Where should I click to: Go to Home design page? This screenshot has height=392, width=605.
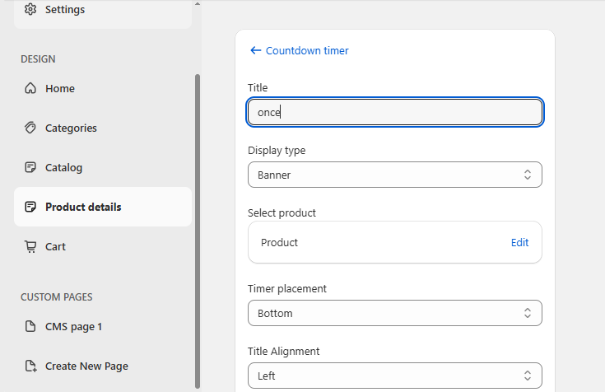103,88
